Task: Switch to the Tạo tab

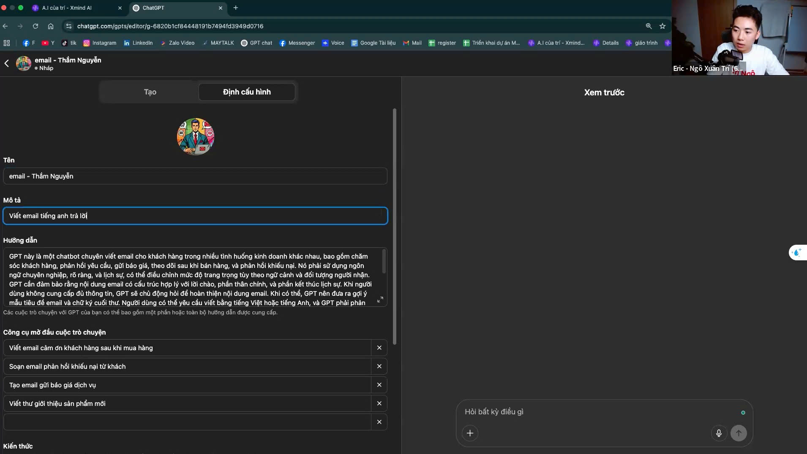Action: [150, 92]
